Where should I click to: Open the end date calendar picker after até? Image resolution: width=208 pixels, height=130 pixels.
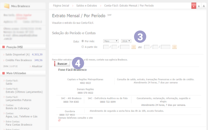(174, 47)
